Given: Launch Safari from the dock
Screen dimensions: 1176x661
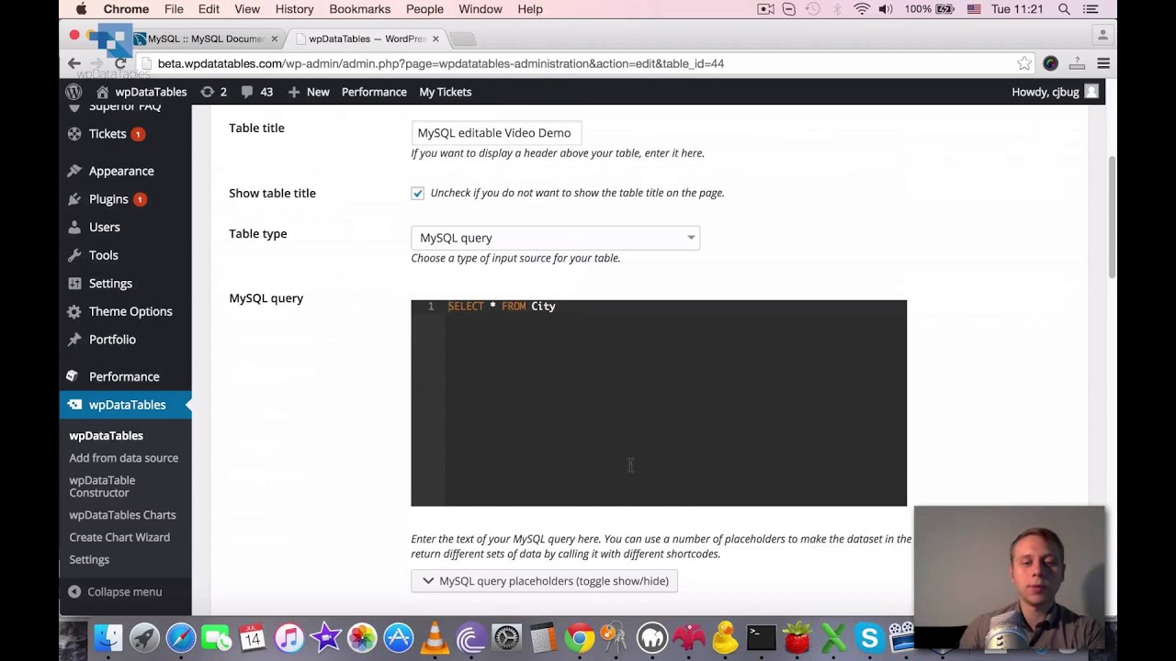Looking at the screenshot, I should click(181, 637).
